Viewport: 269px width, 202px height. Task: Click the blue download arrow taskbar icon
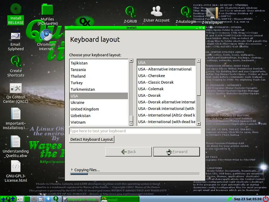click(48, 199)
